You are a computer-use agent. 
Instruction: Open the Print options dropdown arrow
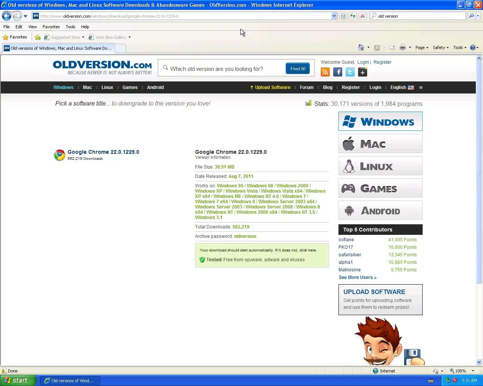410,47
